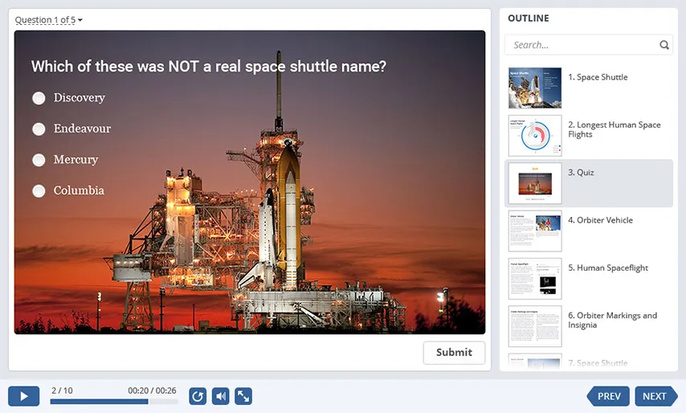
Task: Submit the quiz answer
Action: pyautogui.click(x=454, y=353)
